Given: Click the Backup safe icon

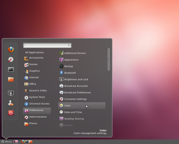Looking at the screenshot, I should (x=61, y=66).
